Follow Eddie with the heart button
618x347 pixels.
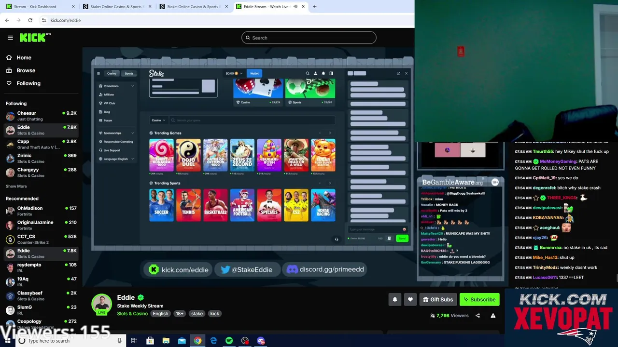tap(410, 299)
